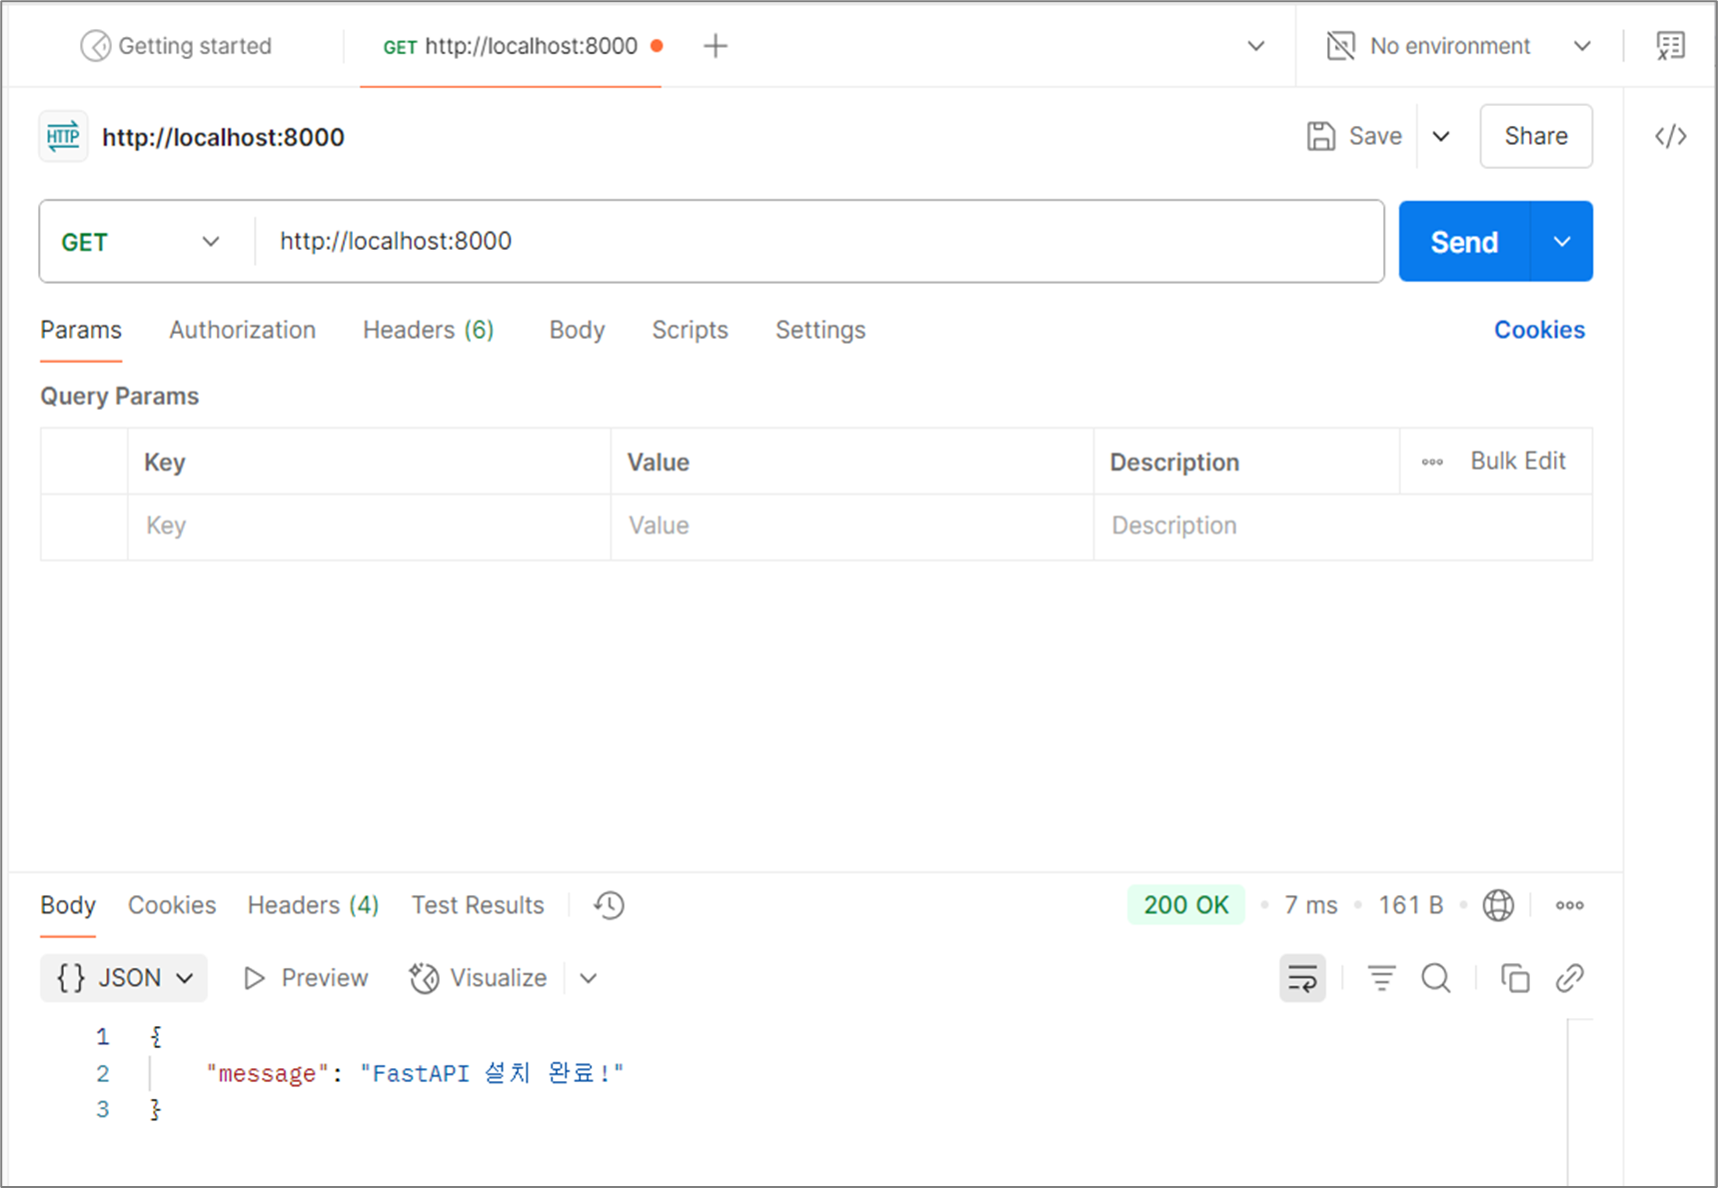Open the No environment selector
The image size is (1718, 1188).
pos(1459,46)
